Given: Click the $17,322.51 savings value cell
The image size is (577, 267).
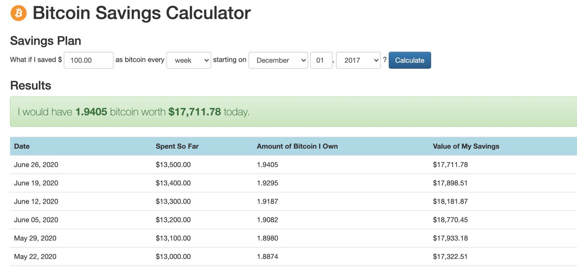Looking at the screenshot, I should coord(450,257).
